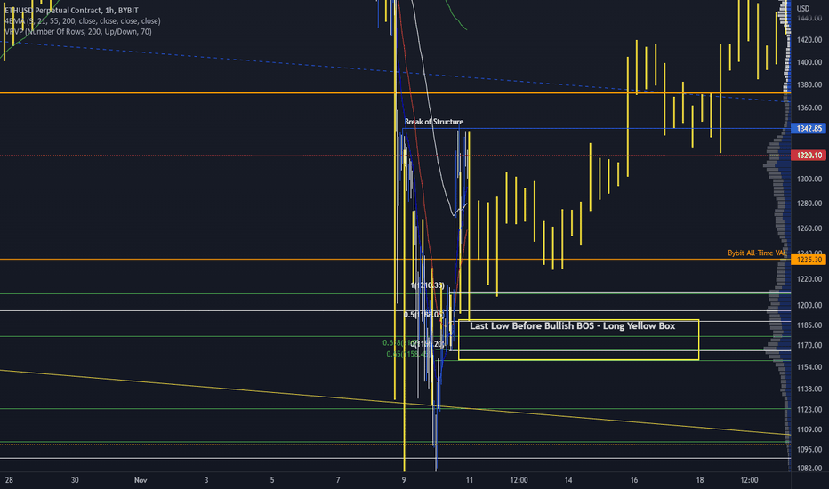Click the 16 date on time axis

[x=634, y=480]
